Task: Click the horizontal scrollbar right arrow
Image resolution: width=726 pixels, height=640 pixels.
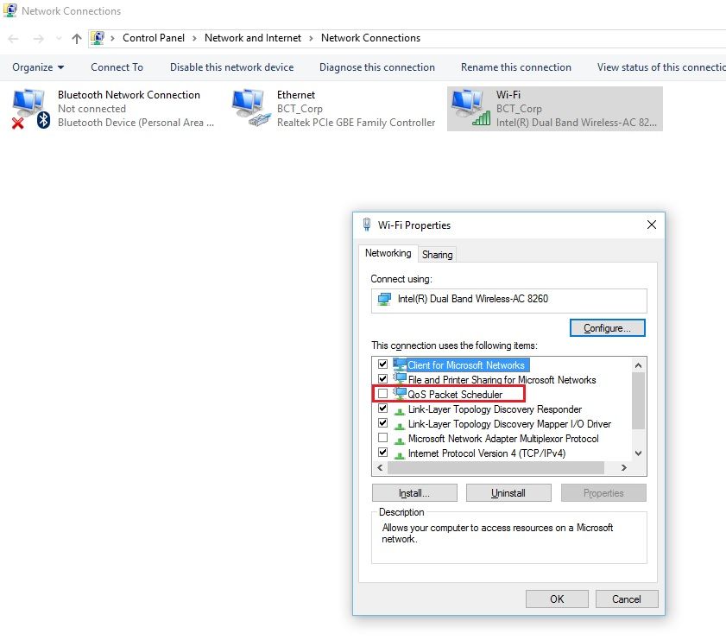Action: click(x=623, y=468)
